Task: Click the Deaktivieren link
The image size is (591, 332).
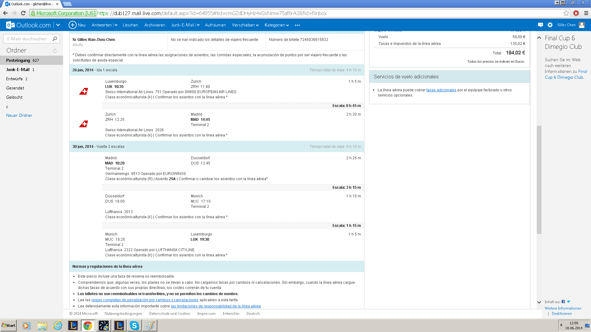Action: [562, 314]
